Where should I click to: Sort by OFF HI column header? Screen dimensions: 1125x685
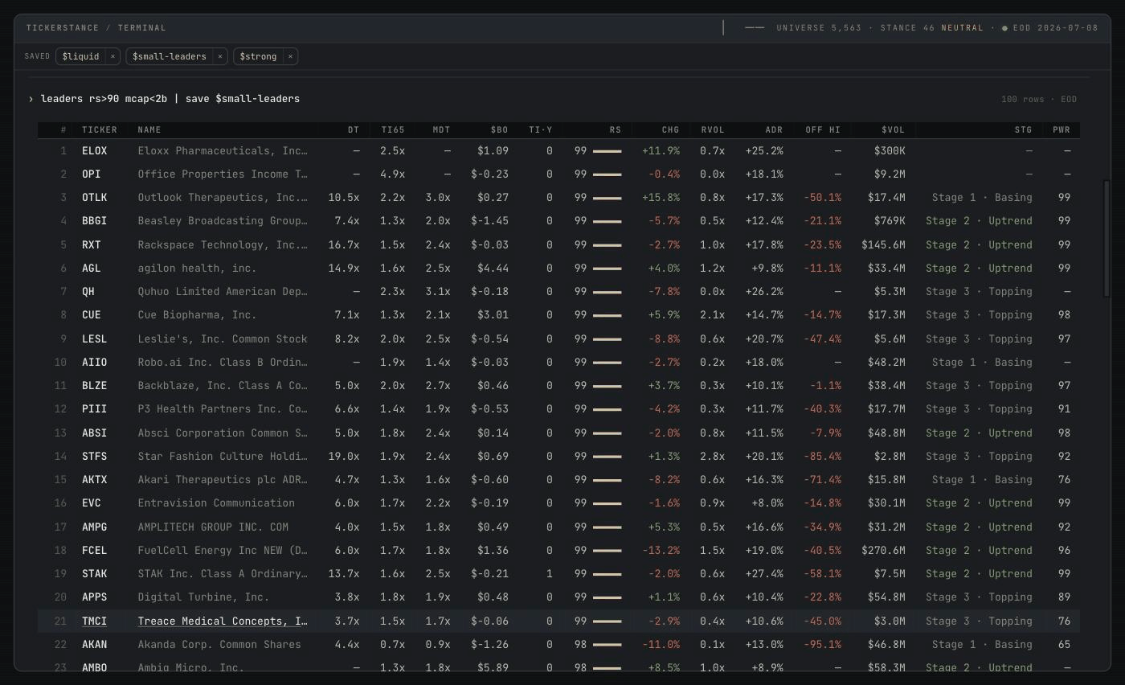click(823, 129)
